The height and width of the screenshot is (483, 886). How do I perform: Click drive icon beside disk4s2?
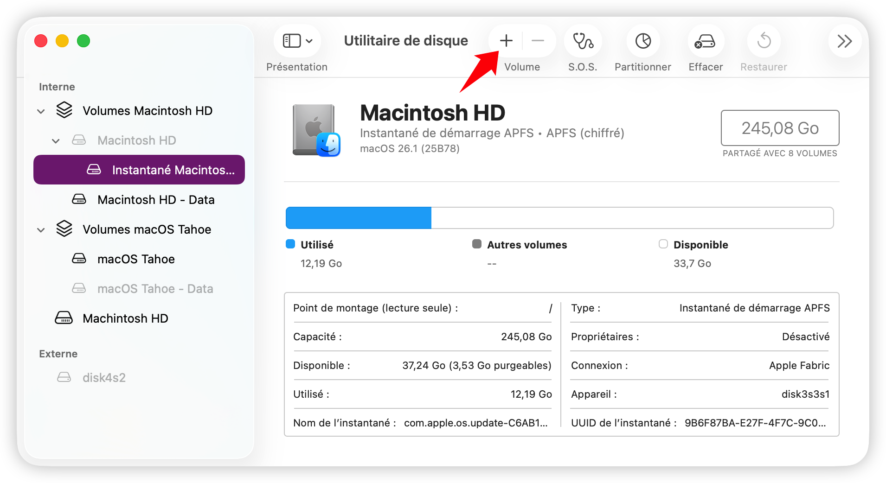coord(64,377)
